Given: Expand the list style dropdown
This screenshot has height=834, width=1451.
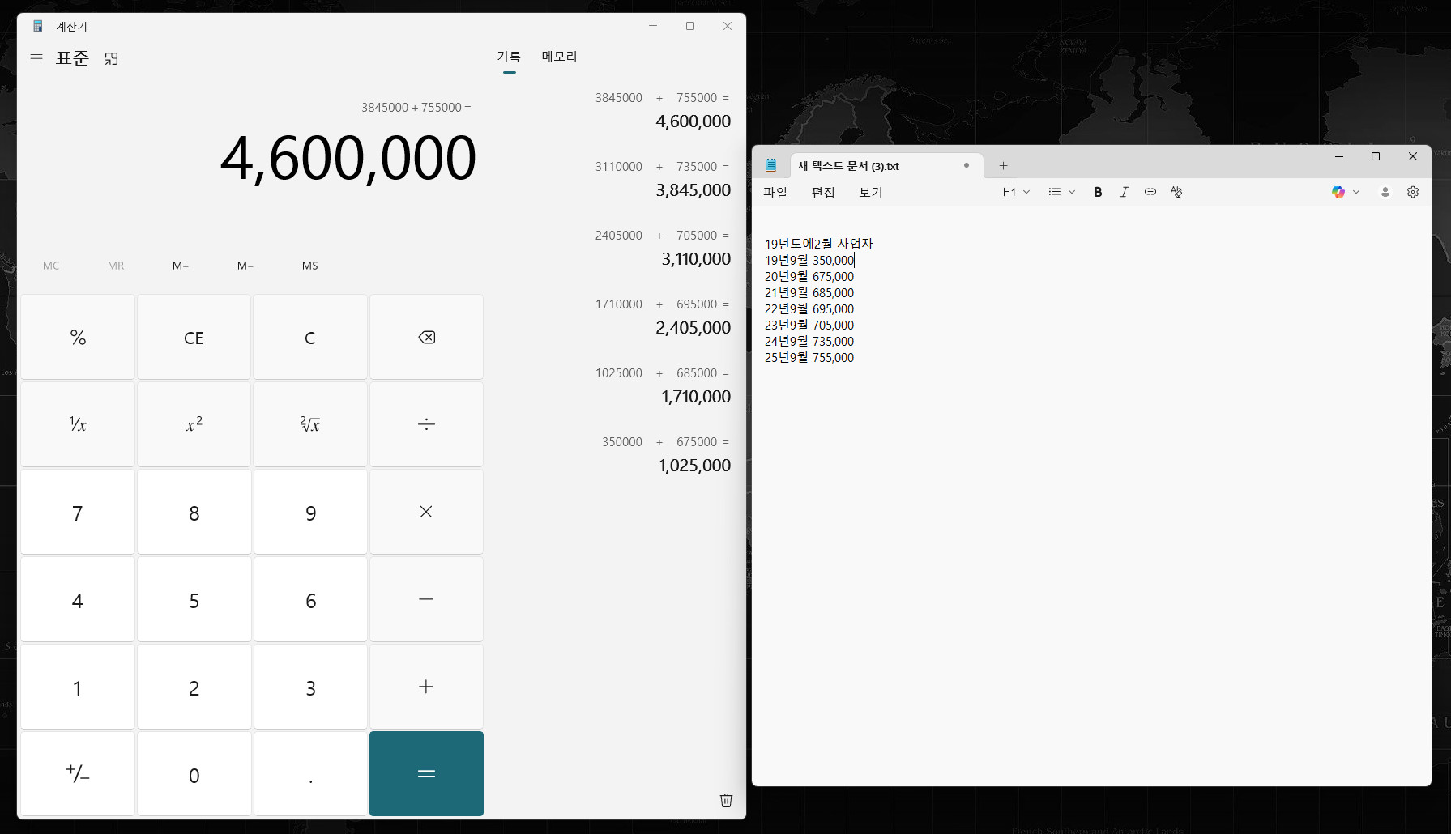Looking at the screenshot, I should coord(1061,192).
